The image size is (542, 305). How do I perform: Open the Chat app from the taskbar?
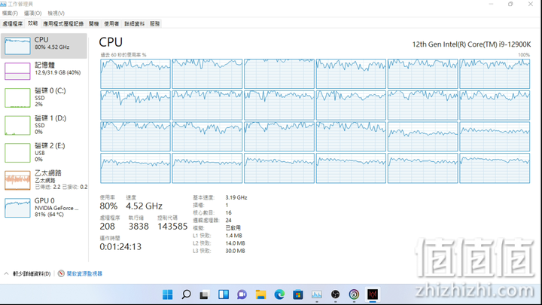click(x=242, y=294)
